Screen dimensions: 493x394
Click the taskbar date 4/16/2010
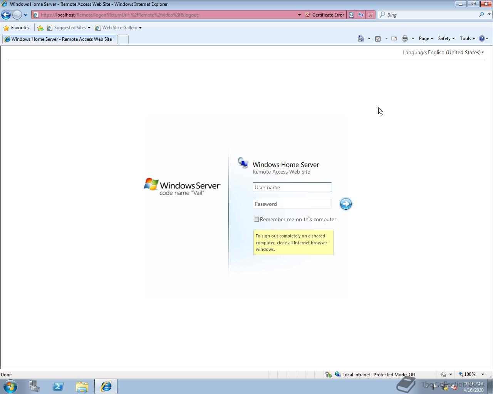tap(473, 390)
